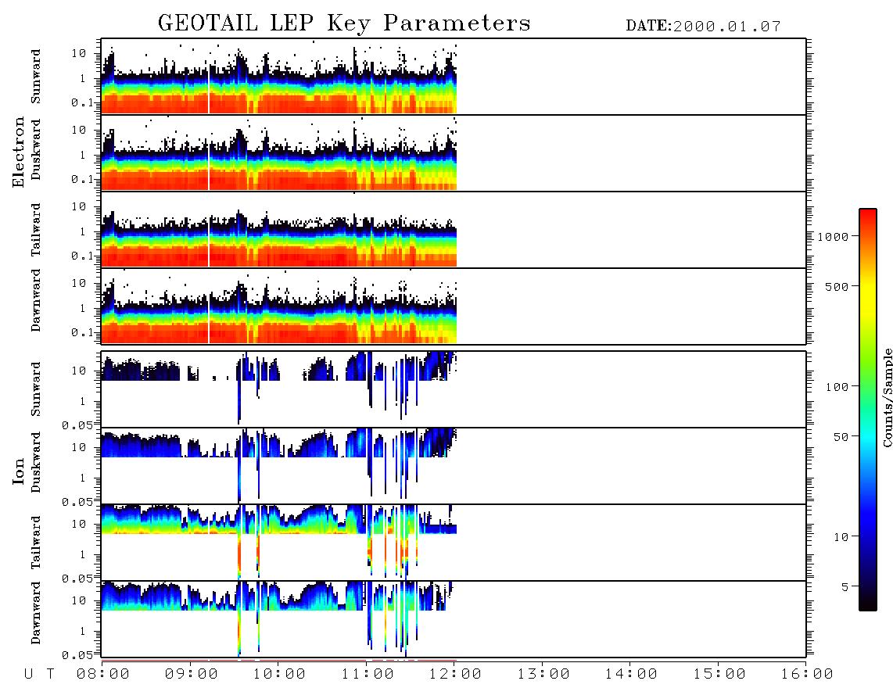Select the 16:00 time axis label
893x688 pixels.
pyautogui.click(x=807, y=674)
